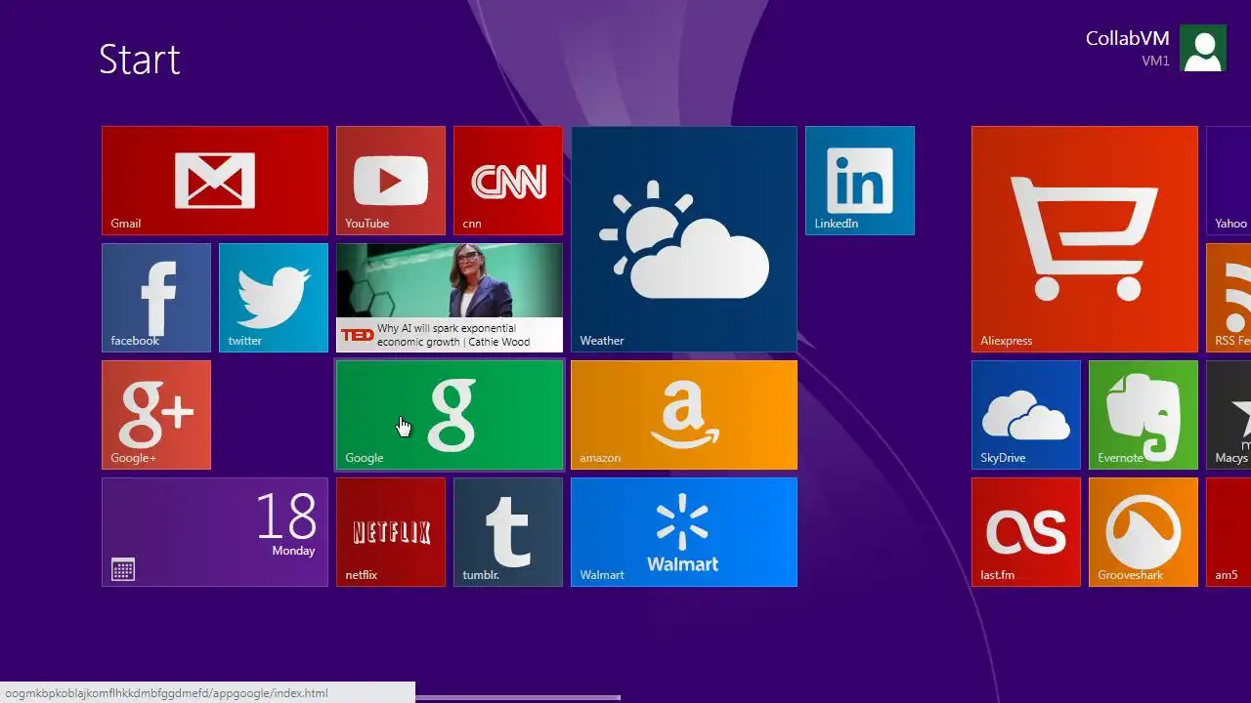Screen dimensions: 1251x703
Task: Launch the Evernote elephant tile
Action: pos(1143,415)
